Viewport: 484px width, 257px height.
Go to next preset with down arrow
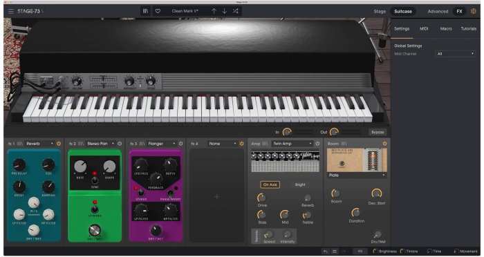click(225, 11)
